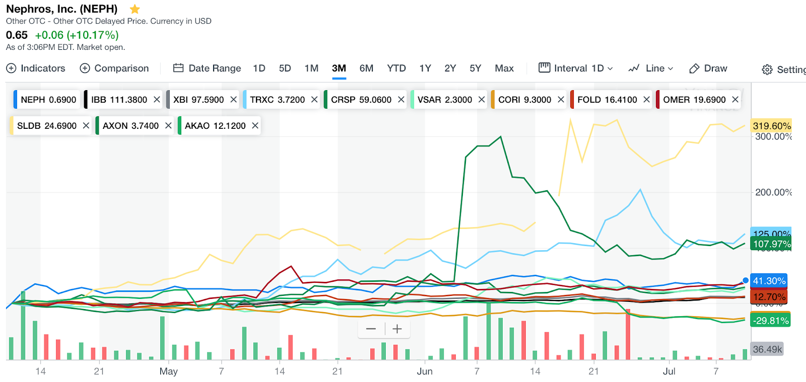This screenshot has height=382, width=806.
Task: Expand the Interval 1D dropdown
Action: point(610,68)
